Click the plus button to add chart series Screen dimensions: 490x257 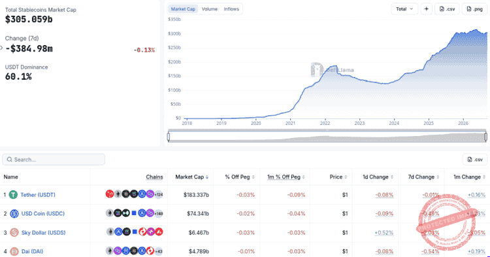[x=426, y=9]
